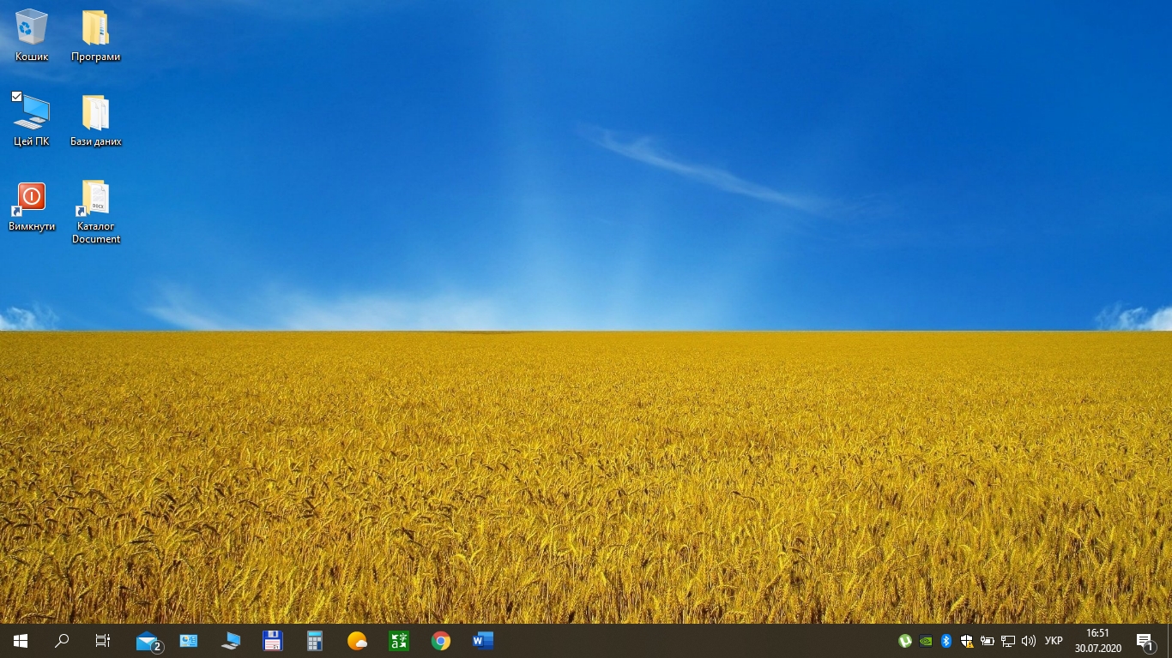Open the Weather app on the taskbar
This screenshot has width=1172, height=658.
(356, 641)
